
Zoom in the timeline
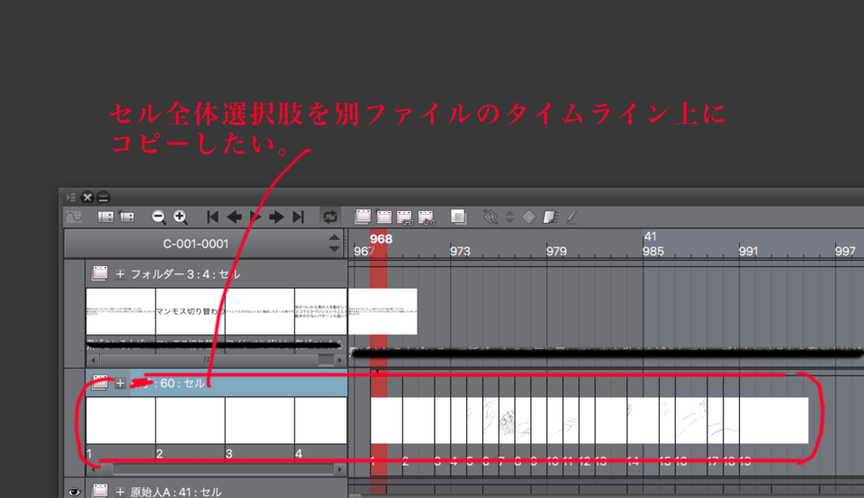pyautogui.click(x=180, y=217)
